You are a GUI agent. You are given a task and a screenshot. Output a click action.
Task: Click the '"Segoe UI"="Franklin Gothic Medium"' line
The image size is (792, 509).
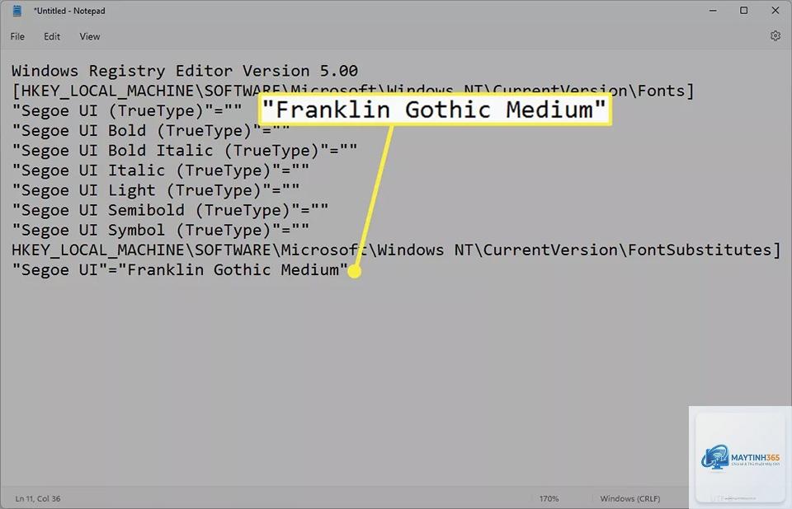point(180,270)
